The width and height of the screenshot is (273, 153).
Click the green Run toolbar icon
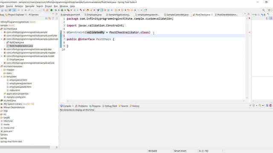point(62,10)
